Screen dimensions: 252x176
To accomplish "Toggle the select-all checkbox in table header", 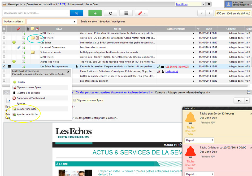I will pyautogui.click(x=4, y=29).
